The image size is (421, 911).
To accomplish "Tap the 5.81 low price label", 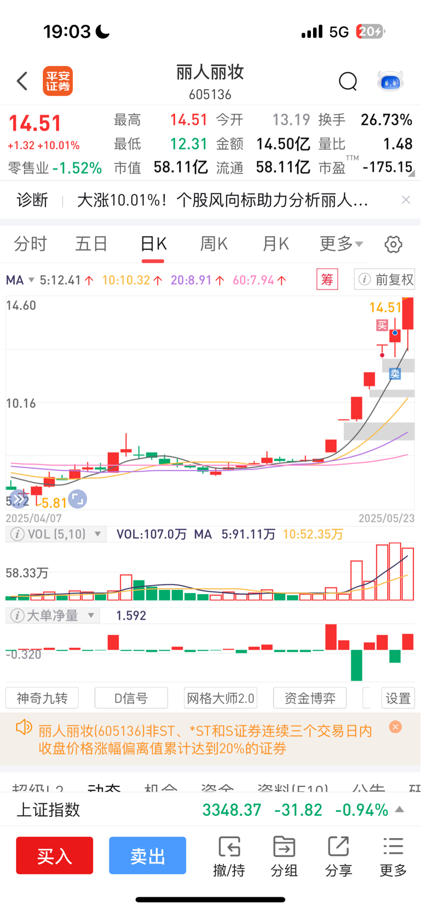I will [54, 503].
